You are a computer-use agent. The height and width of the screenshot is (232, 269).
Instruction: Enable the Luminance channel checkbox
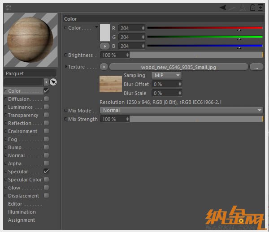click(x=46, y=107)
